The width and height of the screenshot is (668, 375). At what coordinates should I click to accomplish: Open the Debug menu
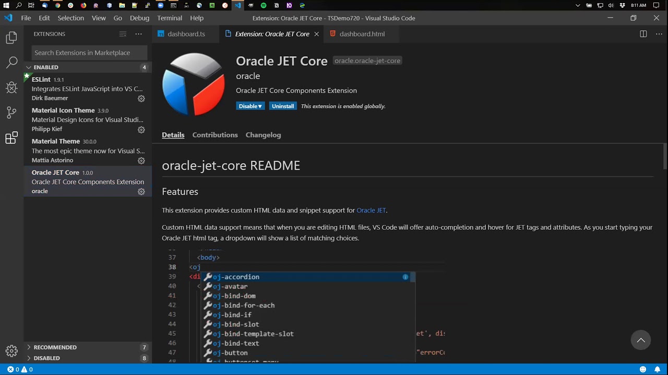click(x=139, y=18)
